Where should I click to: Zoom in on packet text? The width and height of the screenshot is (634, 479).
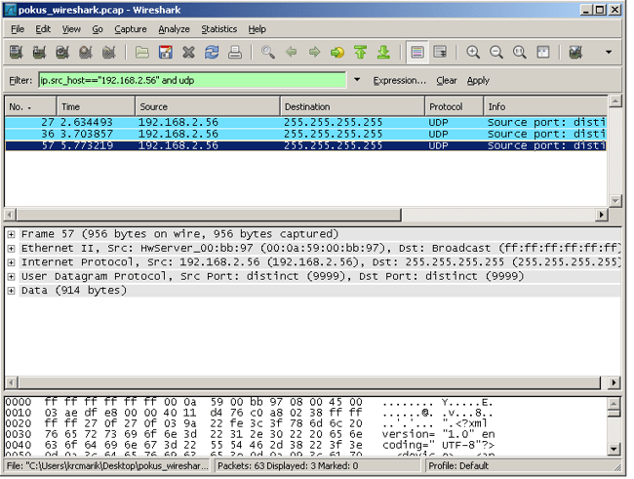coord(473,52)
